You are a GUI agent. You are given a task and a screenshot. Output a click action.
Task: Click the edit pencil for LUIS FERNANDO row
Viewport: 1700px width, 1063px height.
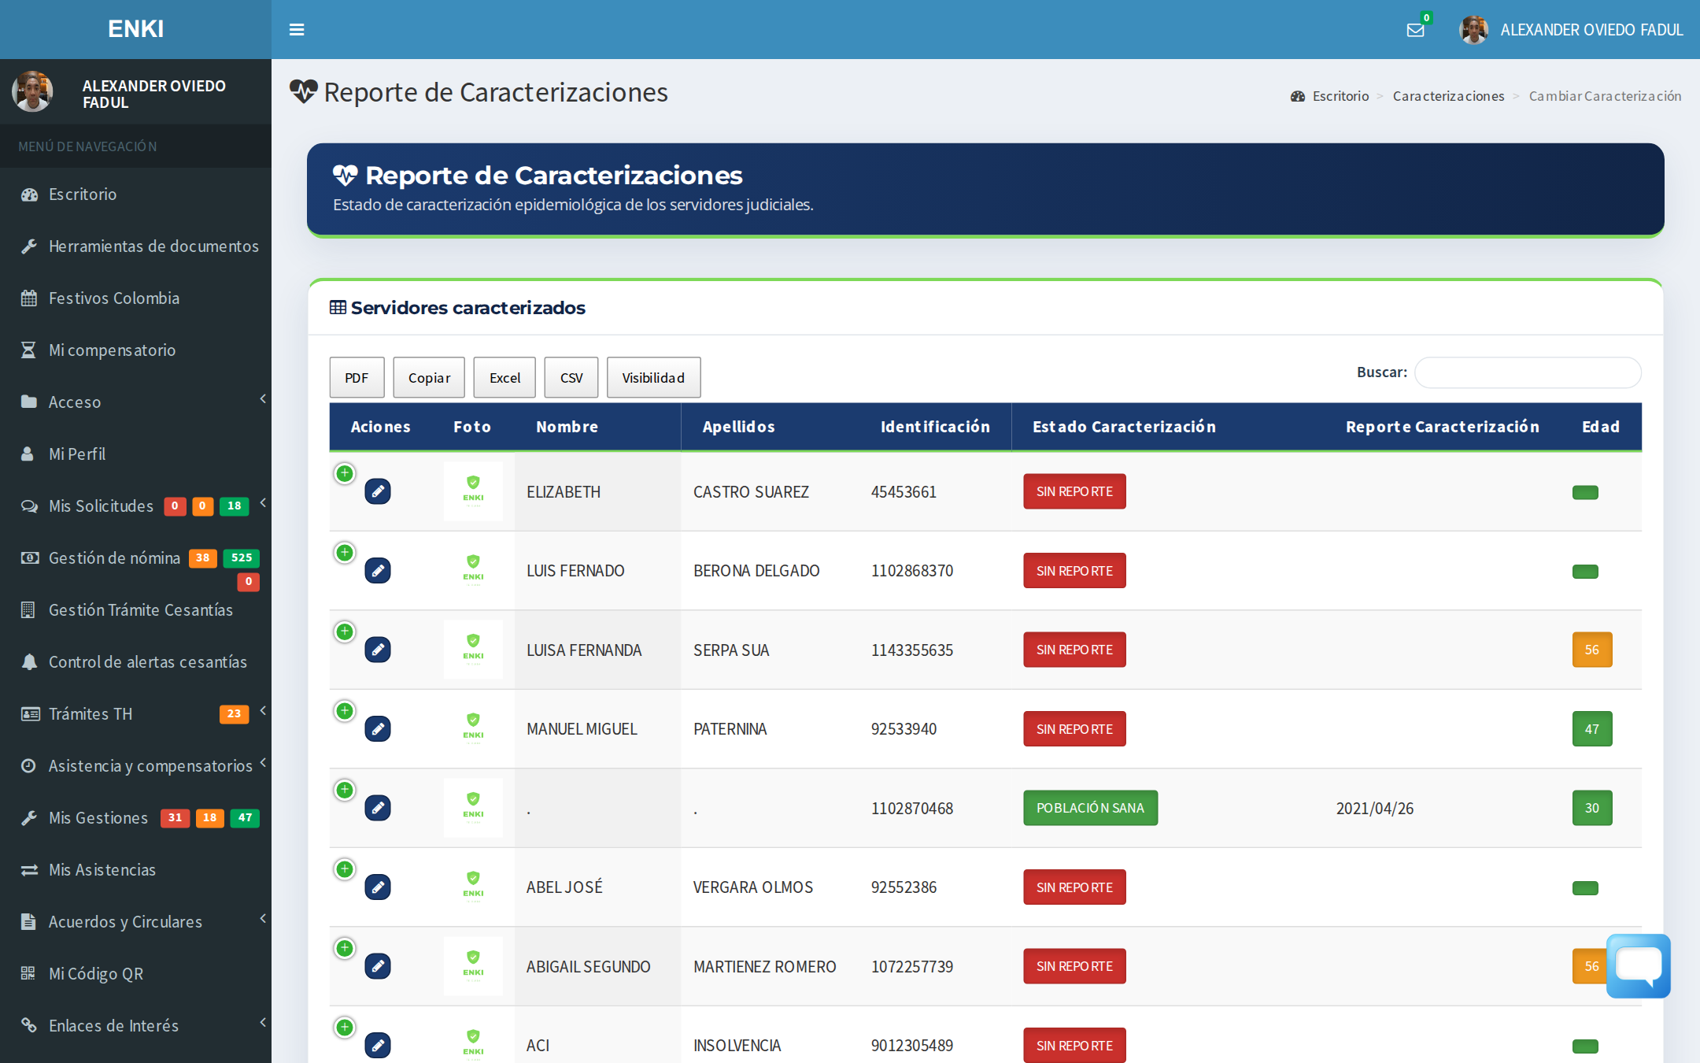pyautogui.click(x=378, y=571)
